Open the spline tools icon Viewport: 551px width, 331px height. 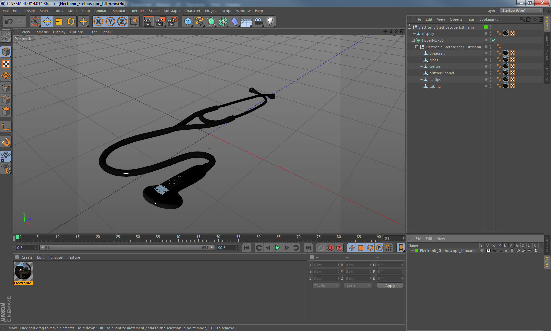[199, 22]
